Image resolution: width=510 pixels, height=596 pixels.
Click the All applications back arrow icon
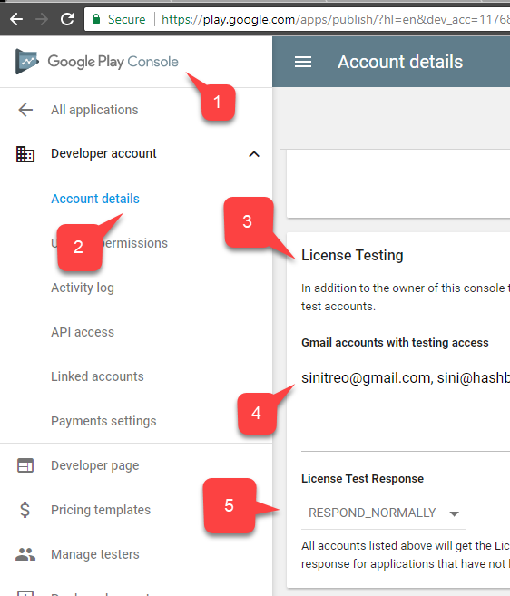click(x=25, y=110)
